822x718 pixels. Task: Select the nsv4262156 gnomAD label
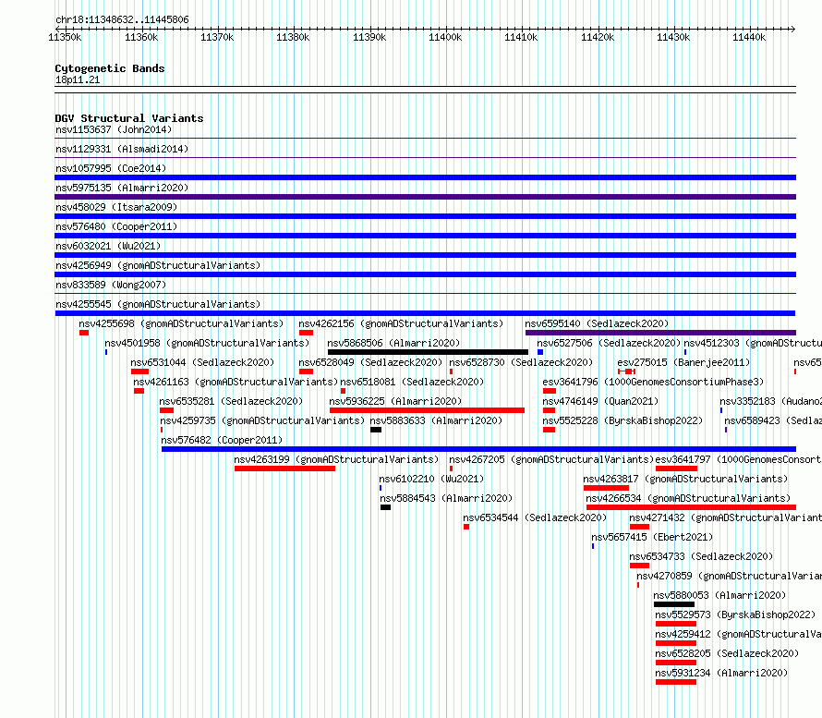[401, 323]
